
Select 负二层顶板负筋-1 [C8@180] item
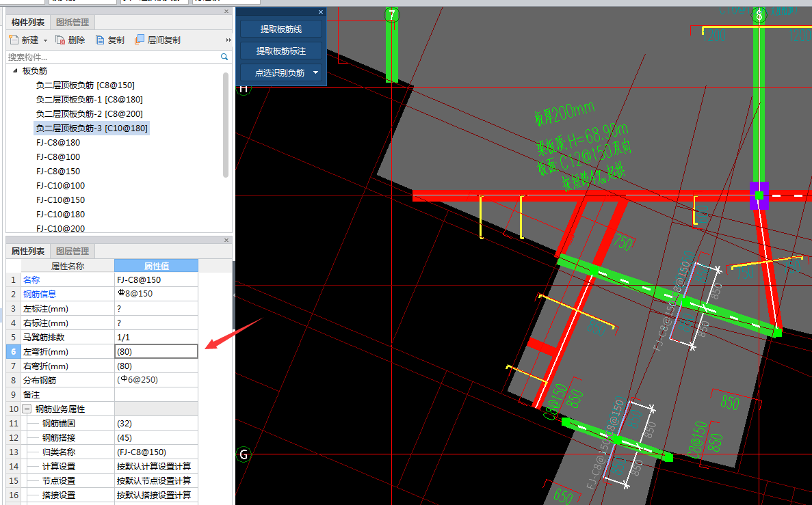(89, 99)
